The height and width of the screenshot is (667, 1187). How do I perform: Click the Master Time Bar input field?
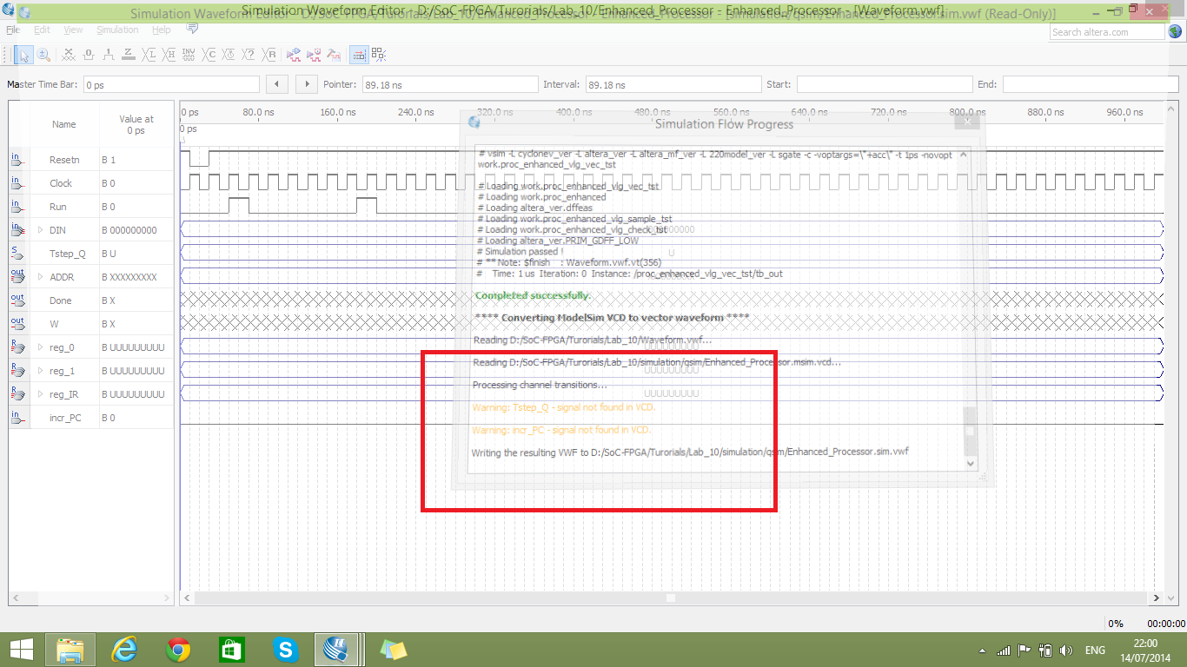170,84
